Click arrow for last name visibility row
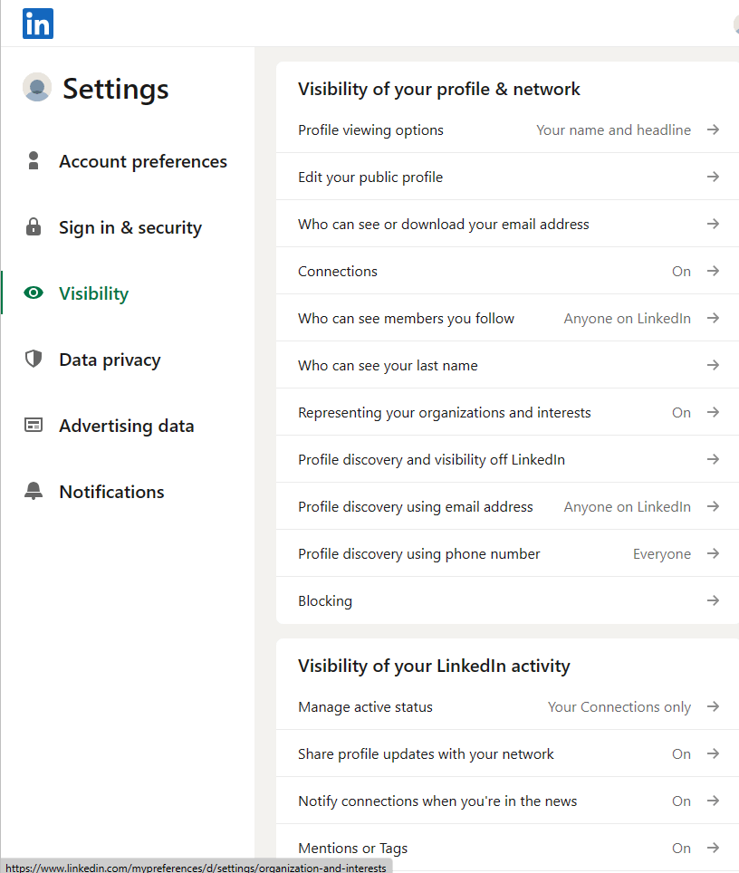This screenshot has height=873, width=739. point(713,365)
